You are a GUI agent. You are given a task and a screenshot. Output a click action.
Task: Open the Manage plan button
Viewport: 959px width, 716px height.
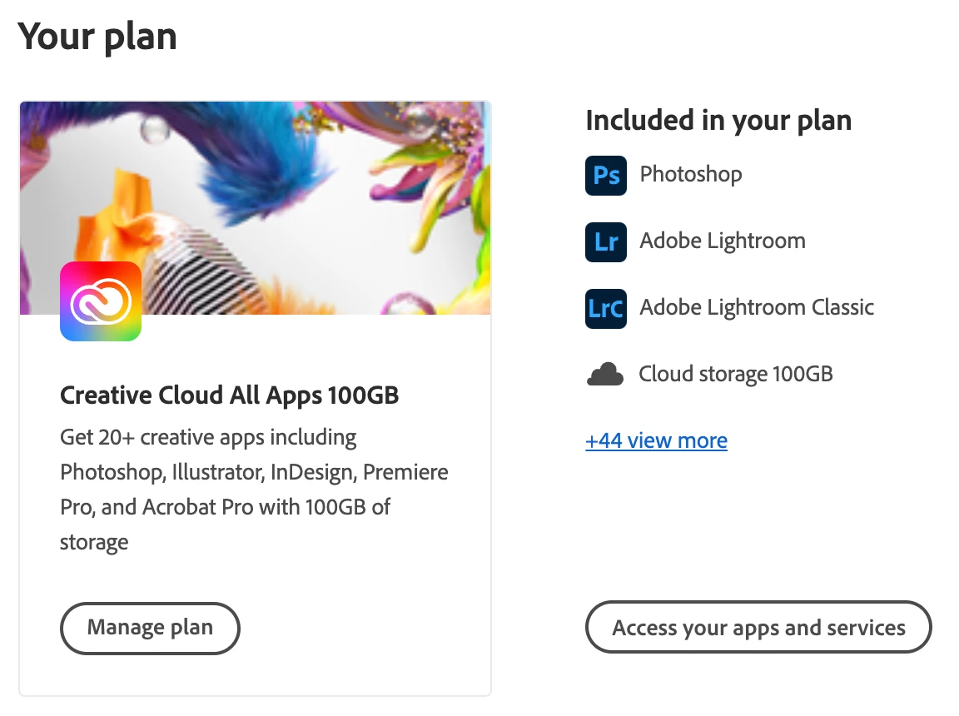[x=150, y=628]
